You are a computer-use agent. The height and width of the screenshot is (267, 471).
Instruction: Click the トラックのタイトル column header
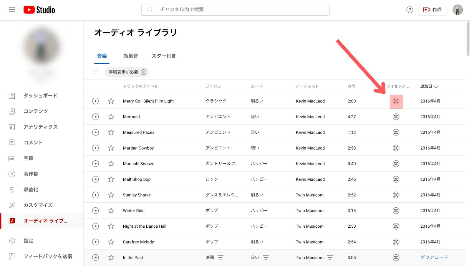[x=141, y=86]
